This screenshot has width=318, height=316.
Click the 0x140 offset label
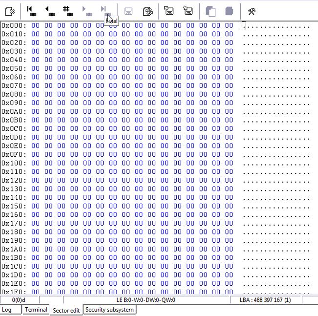(14, 197)
